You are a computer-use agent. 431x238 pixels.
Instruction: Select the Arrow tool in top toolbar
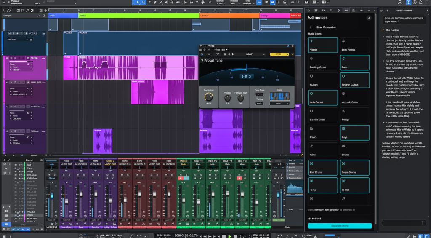[138, 3]
